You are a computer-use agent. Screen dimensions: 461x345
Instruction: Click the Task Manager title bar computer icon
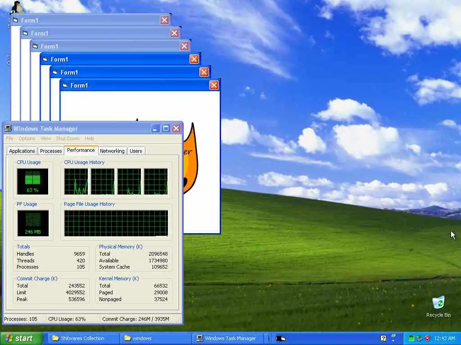[8, 128]
